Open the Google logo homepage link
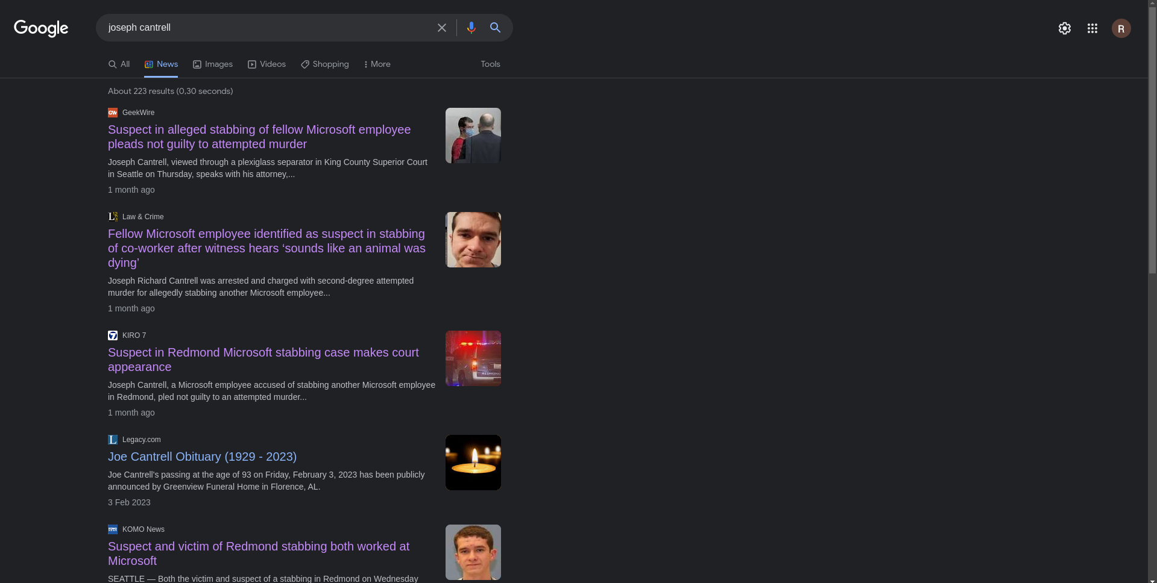The image size is (1157, 583). click(x=41, y=28)
